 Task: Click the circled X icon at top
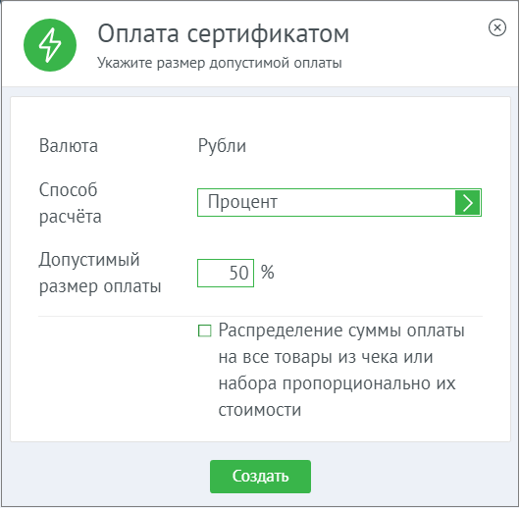(x=497, y=27)
